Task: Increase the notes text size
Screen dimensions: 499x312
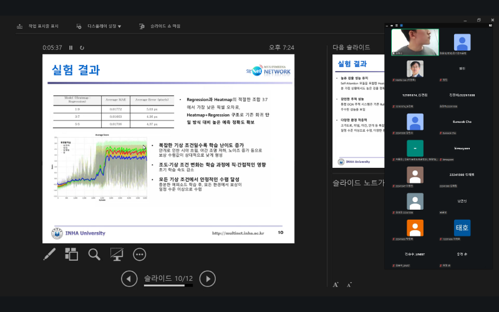Action: click(336, 285)
